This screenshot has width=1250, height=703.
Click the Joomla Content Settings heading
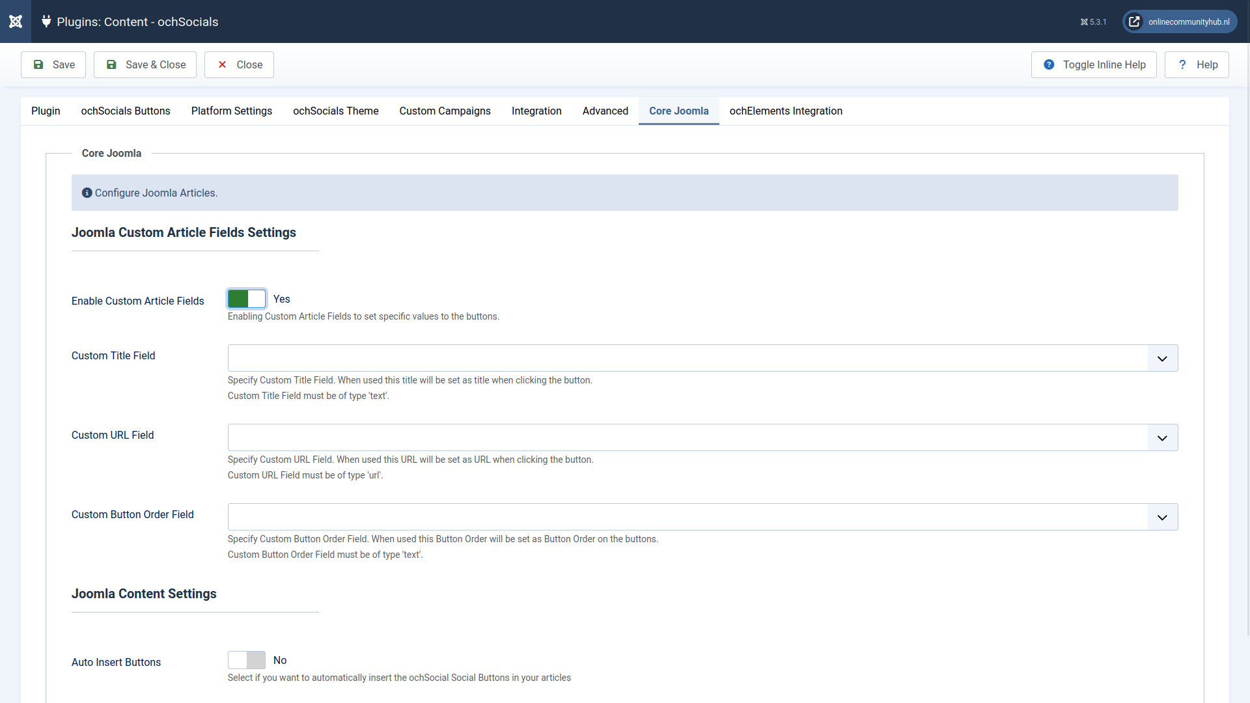(x=144, y=594)
